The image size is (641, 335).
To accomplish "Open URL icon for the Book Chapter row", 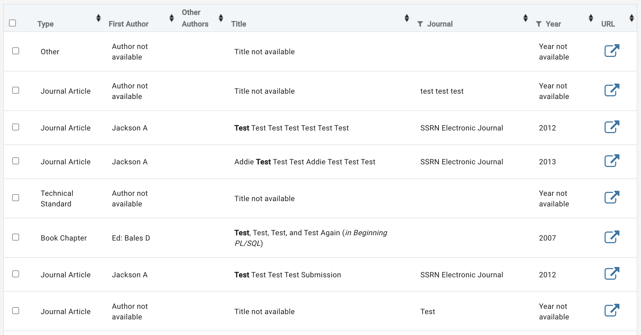I will 612,237.
